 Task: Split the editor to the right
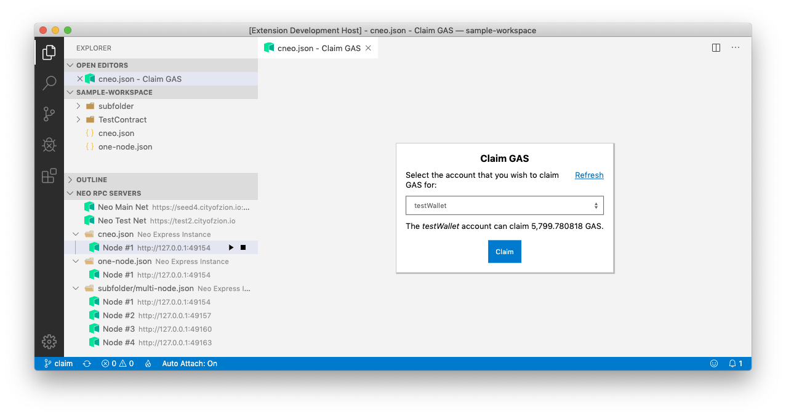tap(716, 48)
